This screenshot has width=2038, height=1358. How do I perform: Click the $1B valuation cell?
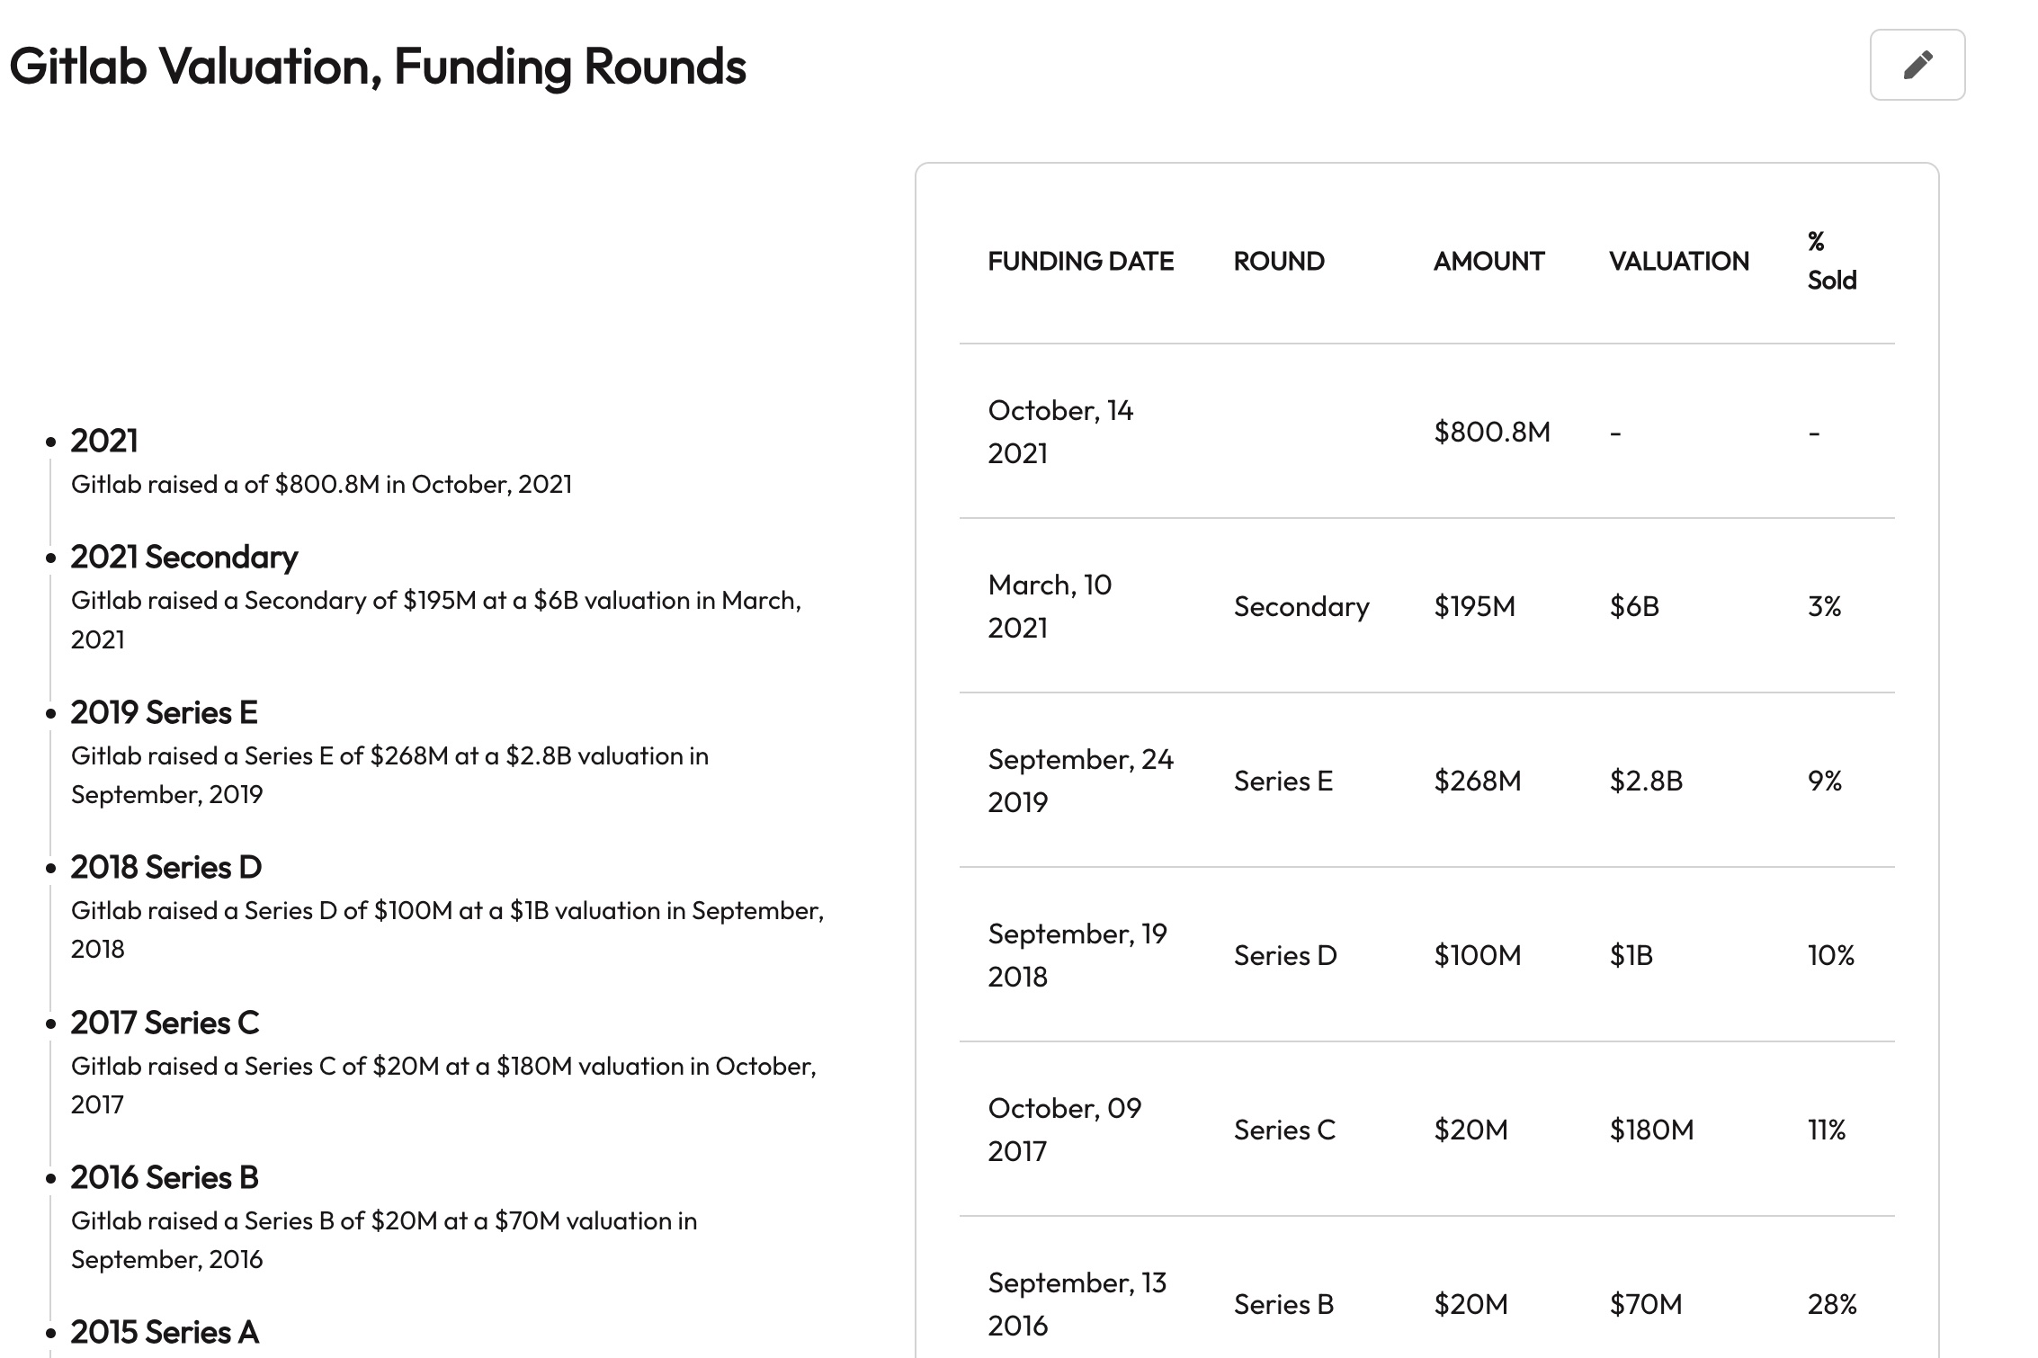pyautogui.click(x=1631, y=955)
